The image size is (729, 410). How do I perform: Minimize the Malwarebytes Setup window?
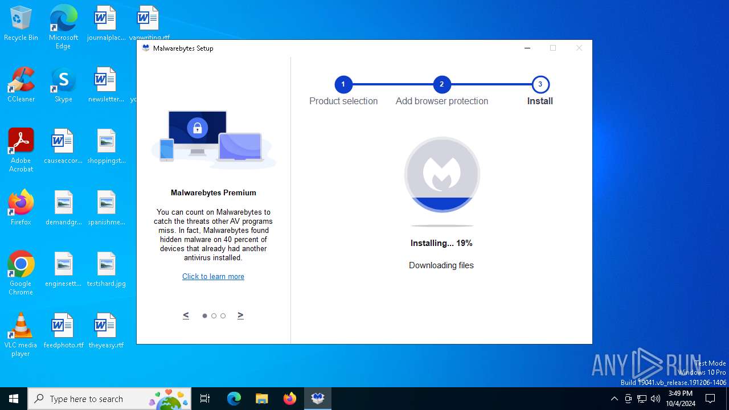[527, 48]
